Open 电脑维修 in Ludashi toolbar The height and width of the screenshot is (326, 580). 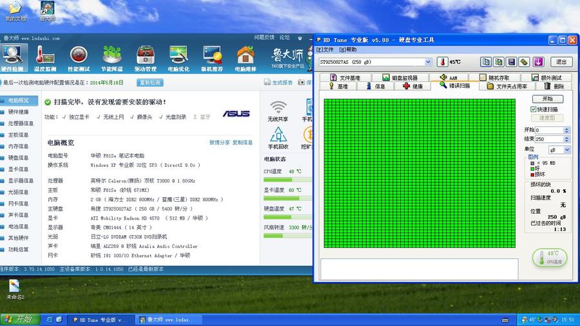[246, 59]
